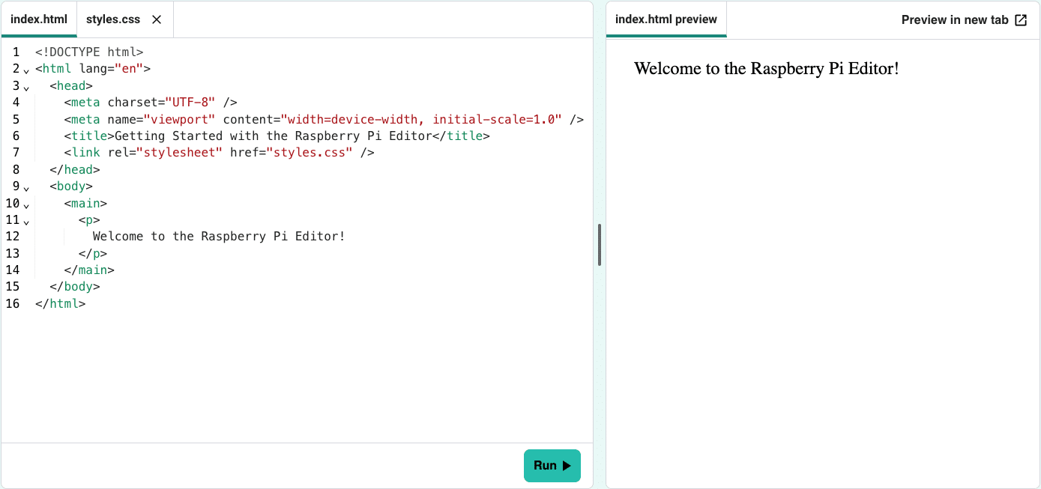Click the welcome text in code line 12

(219, 237)
